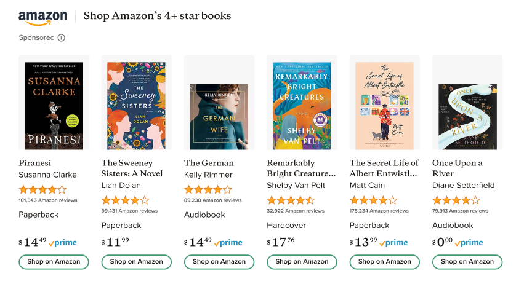Screen dimensions: 516x284
Task: Click the prime badge under Piranesi
Action: (x=63, y=243)
